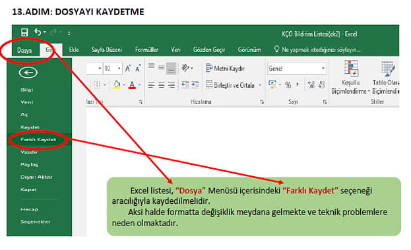Click the top align icon
The image size is (411, 250).
pyautogui.click(x=151, y=66)
